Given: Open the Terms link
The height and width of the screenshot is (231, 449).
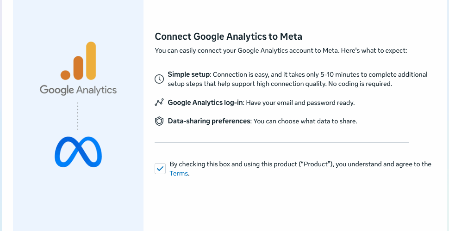Looking at the screenshot, I should pyautogui.click(x=179, y=174).
